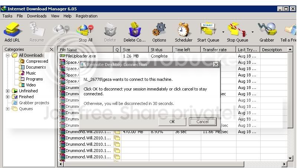297x168 pixels.
Task: Click the file list scroll-up arrow
Action: (290, 50)
